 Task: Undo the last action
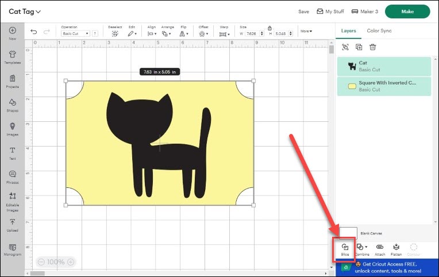[34, 32]
